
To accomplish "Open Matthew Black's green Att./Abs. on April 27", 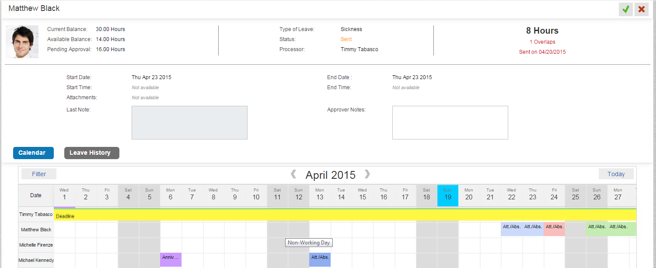I will pyautogui.click(x=622, y=229).
